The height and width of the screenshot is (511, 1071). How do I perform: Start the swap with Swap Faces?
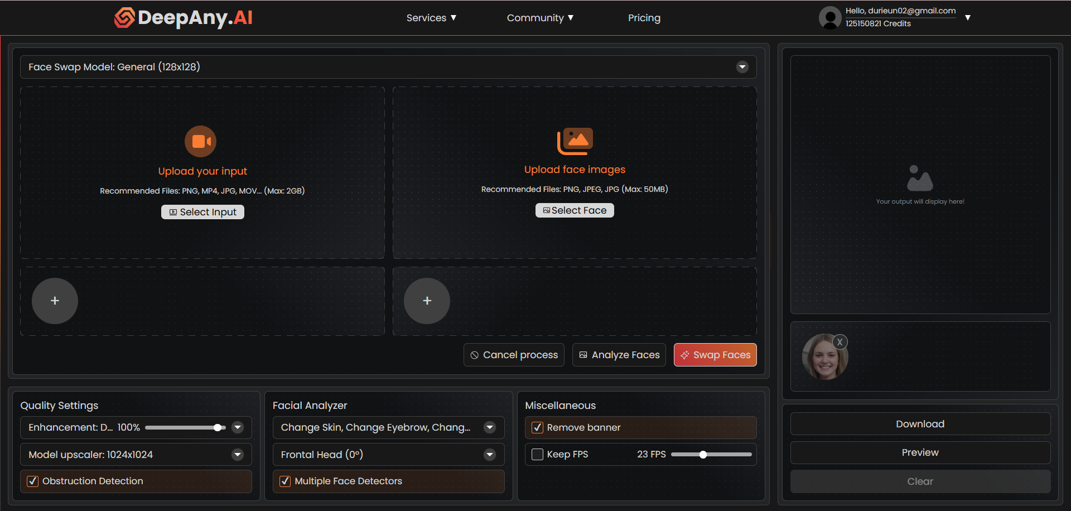click(x=715, y=355)
